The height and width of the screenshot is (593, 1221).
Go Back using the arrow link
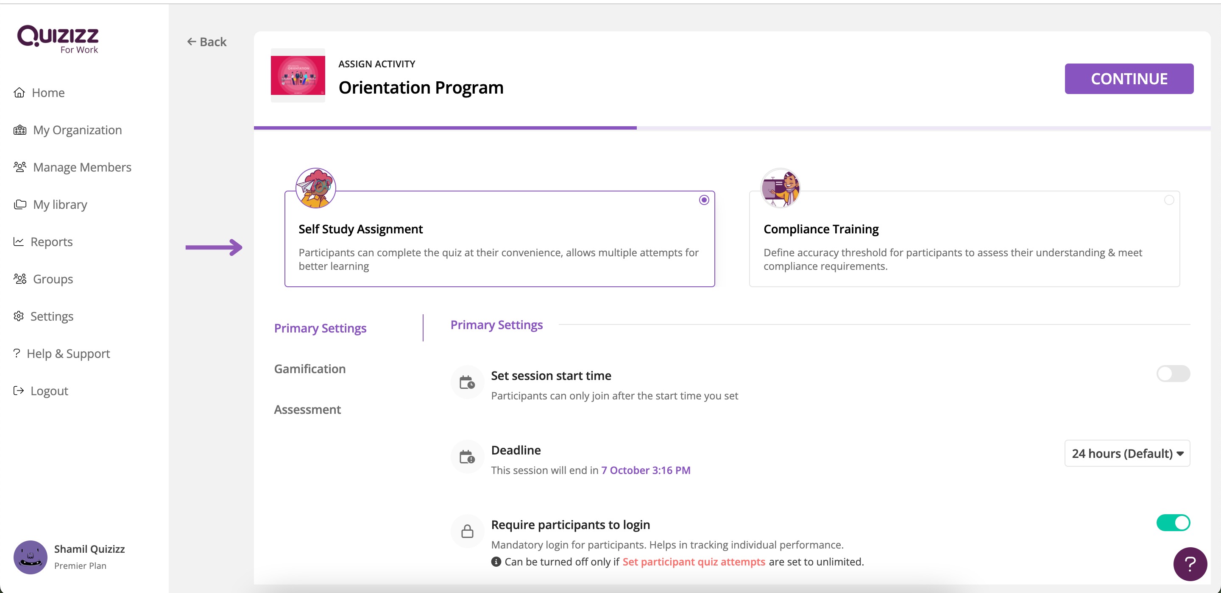point(206,42)
